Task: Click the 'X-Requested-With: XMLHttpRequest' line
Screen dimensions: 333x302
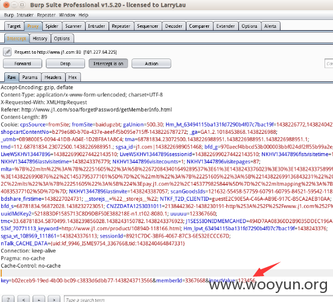Action: click(44, 102)
